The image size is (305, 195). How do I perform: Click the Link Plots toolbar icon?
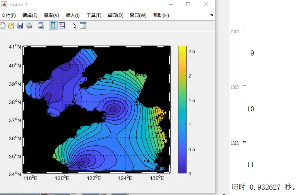[41, 25]
